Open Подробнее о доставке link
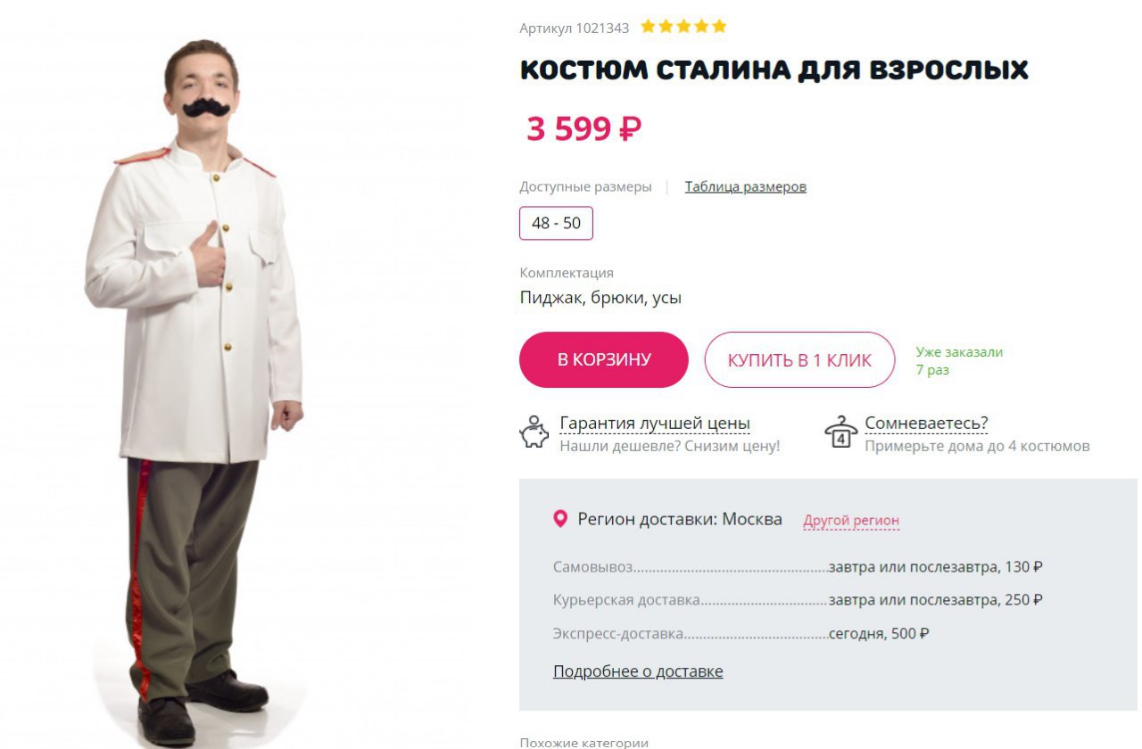The width and height of the screenshot is (1142, 749). (638, 671)
